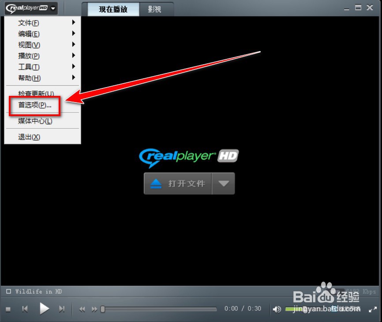Close the RealPlayer window
The height and width of the screenshot is (322, 382).
(x=370, y=7)
